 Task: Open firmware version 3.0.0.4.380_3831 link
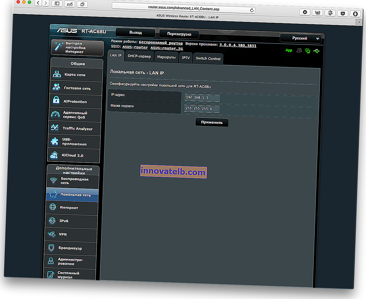[238, 45]
